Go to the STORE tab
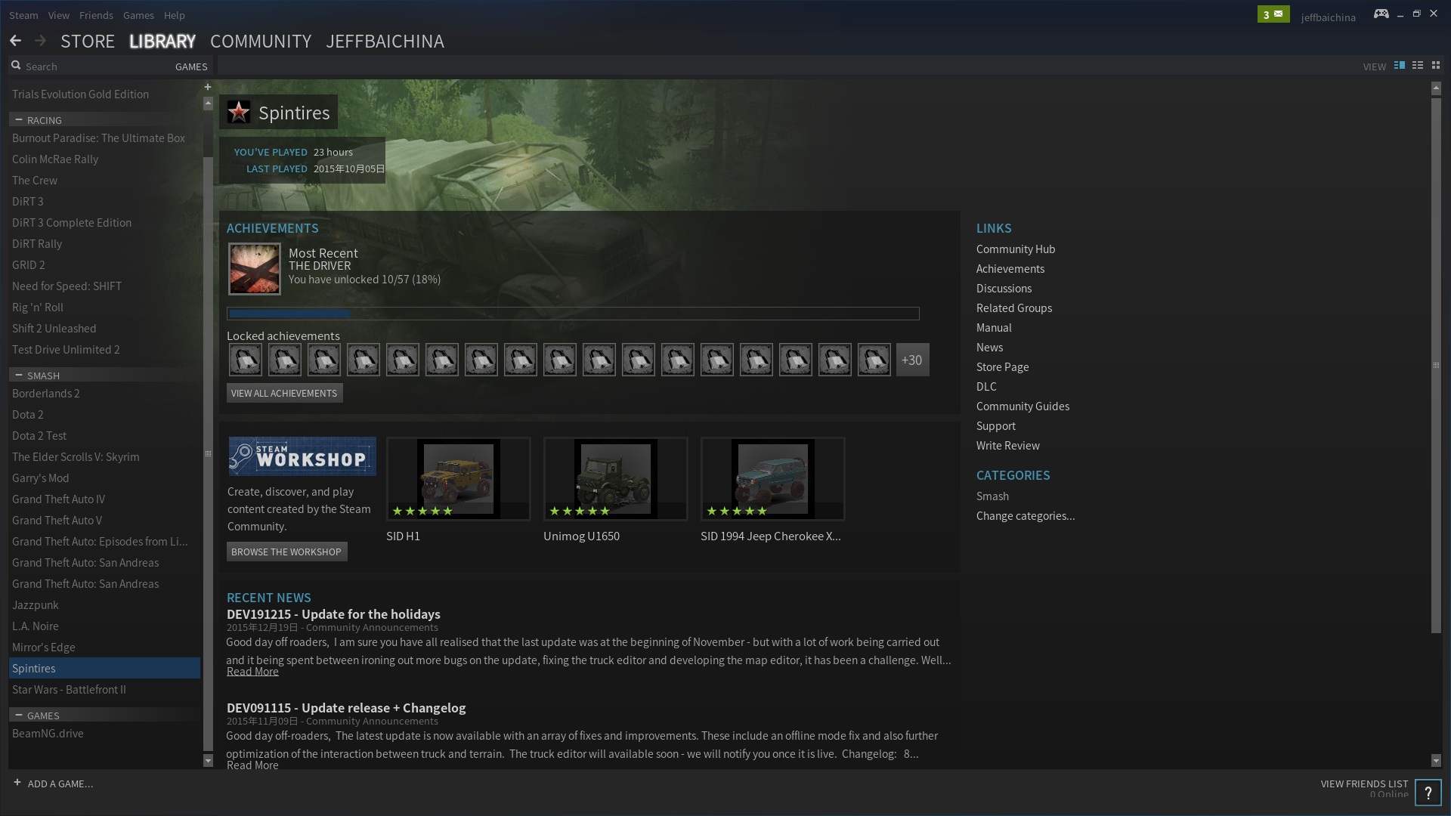1451x816 pixels. [x=88, y=41]
